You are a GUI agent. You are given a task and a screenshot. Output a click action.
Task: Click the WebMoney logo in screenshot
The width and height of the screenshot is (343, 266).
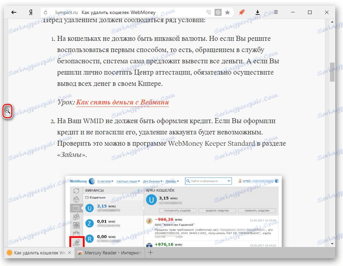click(x=83, y=181)
